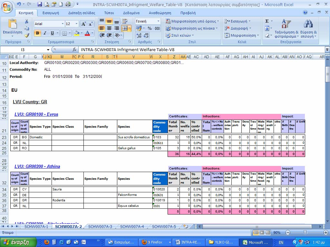Switch to the Τύποι tab
The width and height of the screenshot is (330, 247).
[x=109, y=13]
